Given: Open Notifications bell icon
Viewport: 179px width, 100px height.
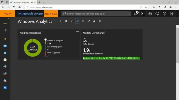Looking at the screenshot, I should click(136, 14).
